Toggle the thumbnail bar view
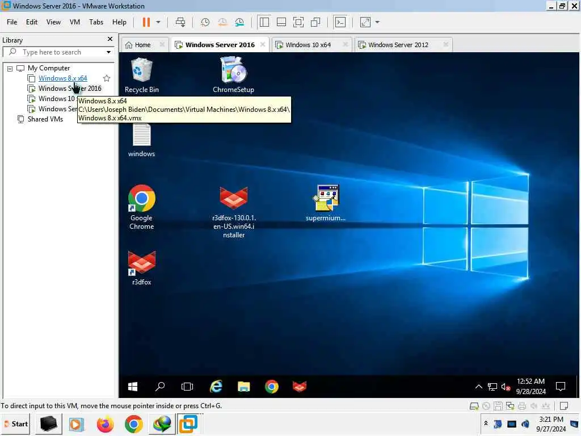This screenshot has width=581, height=436. click(281, 22)
